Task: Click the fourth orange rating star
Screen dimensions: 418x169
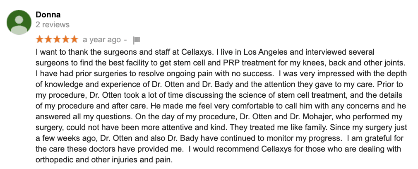Action: point(65,40)
